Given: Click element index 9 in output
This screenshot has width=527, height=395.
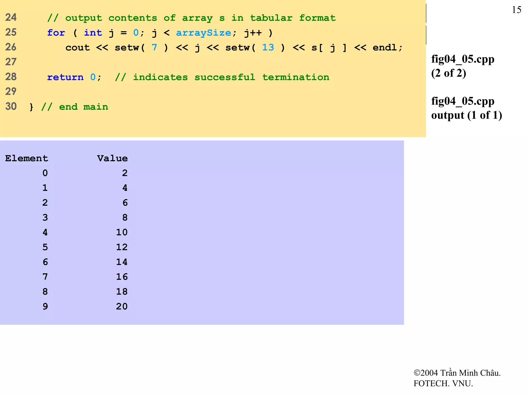Looking at the screenshot, I should click(x=45, y=306).
